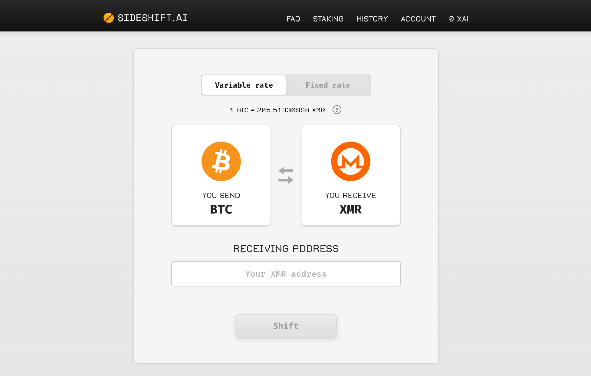Open the ACCOUNT page
The width and height of the screenshot is (591, 376).
[418, 19]
